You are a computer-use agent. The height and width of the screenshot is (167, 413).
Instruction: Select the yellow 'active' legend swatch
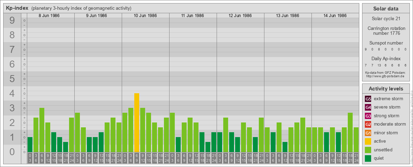(368, 141)
